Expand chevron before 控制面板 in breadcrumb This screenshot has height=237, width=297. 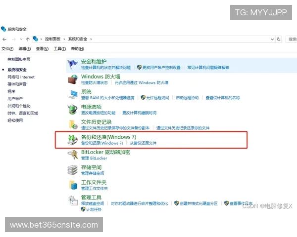(x=41, y=39)
